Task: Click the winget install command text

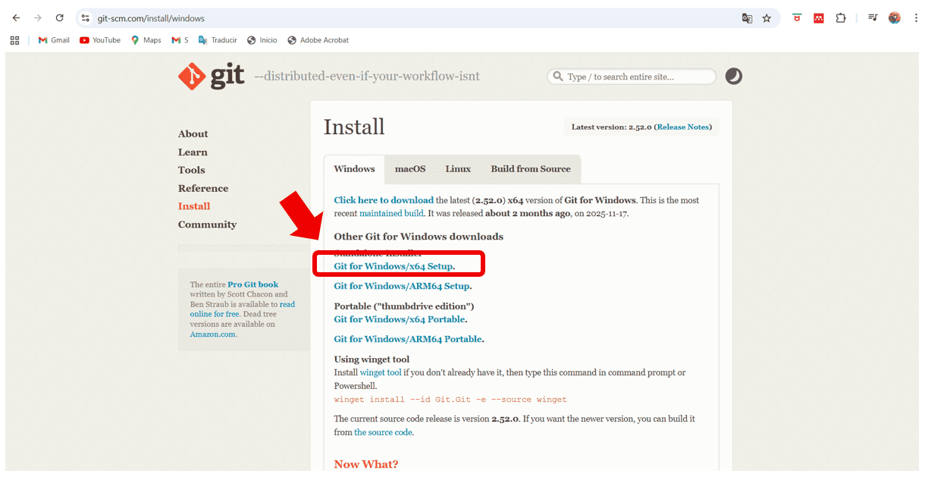Action: click(450, 400)
